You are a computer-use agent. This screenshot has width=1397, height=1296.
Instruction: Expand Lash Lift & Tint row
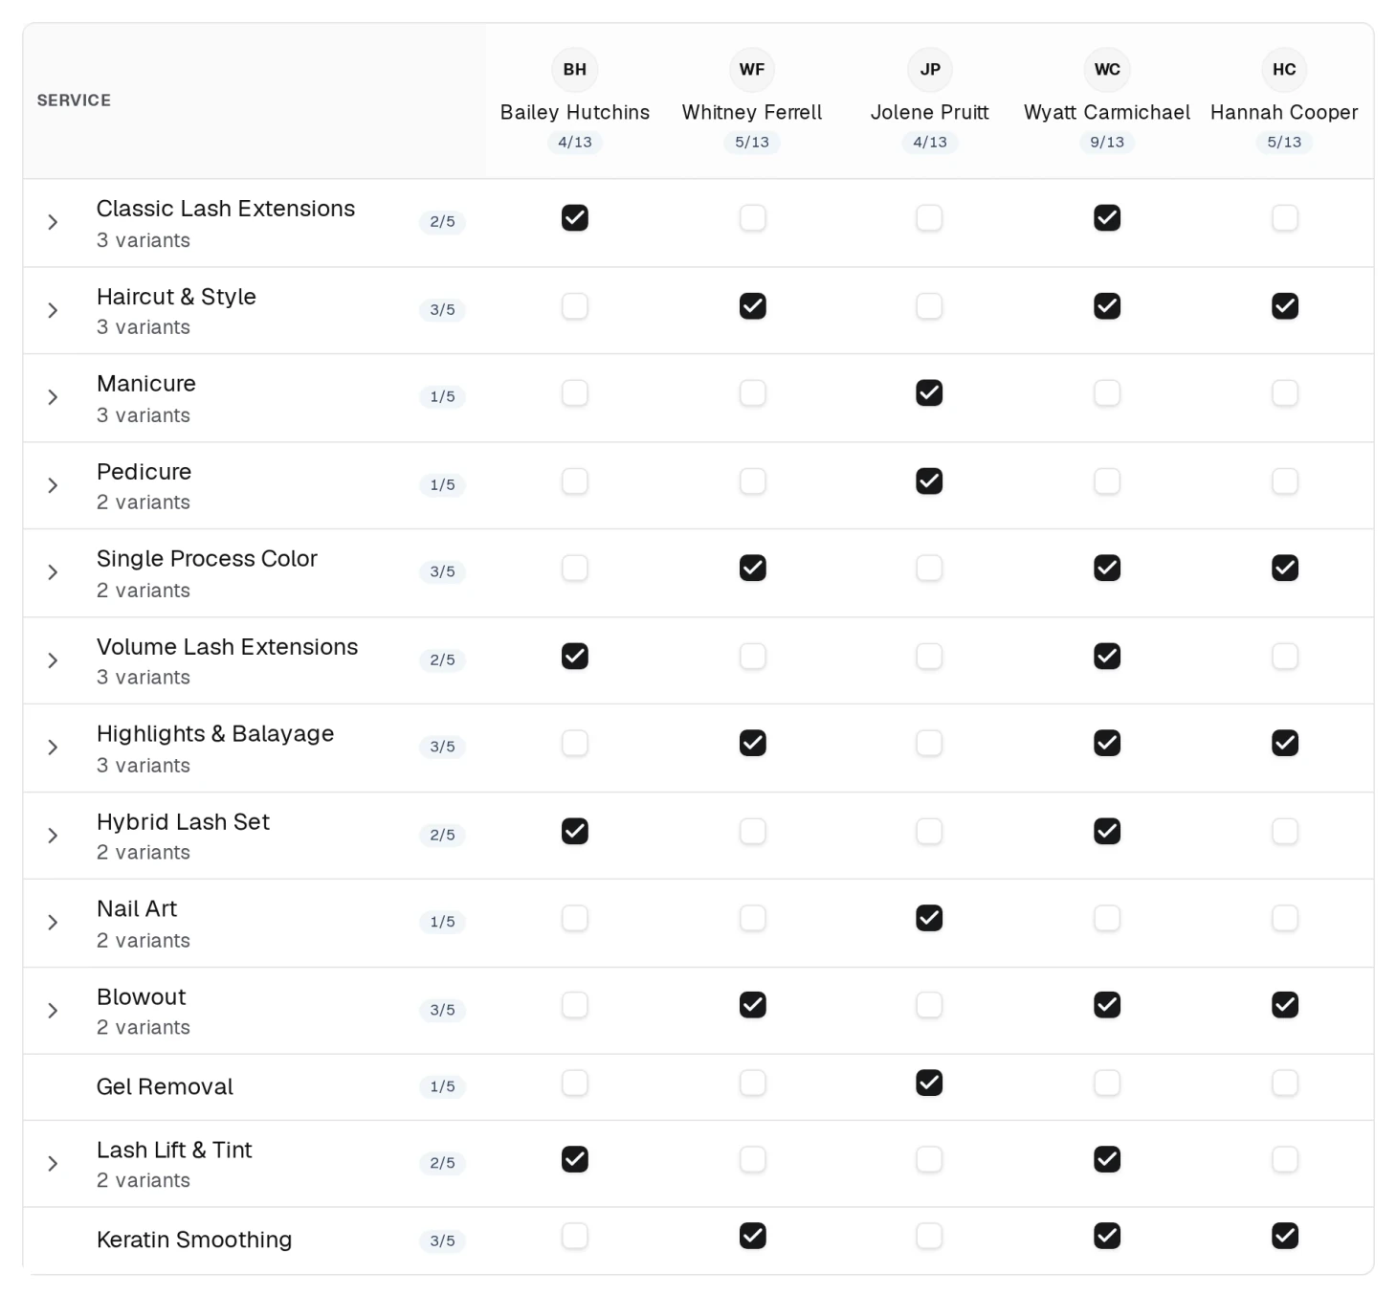coord(53,1164)
